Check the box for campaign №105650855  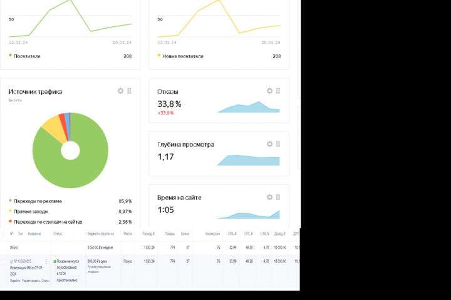coord(4,262)
